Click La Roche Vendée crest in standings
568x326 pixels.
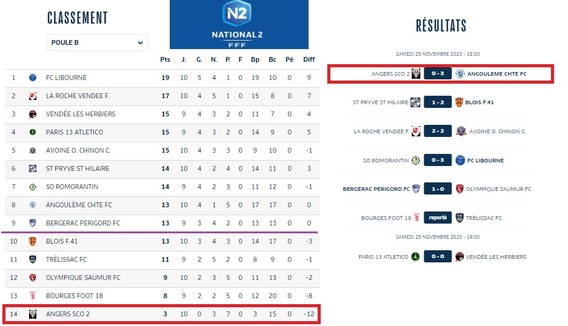33,96
